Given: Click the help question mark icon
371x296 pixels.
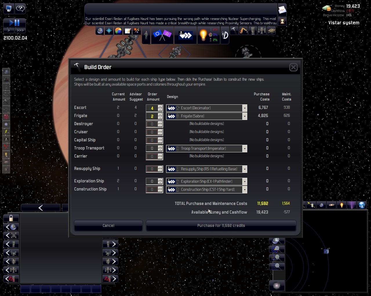Looking at the screenshot, I should click(20, 8).
